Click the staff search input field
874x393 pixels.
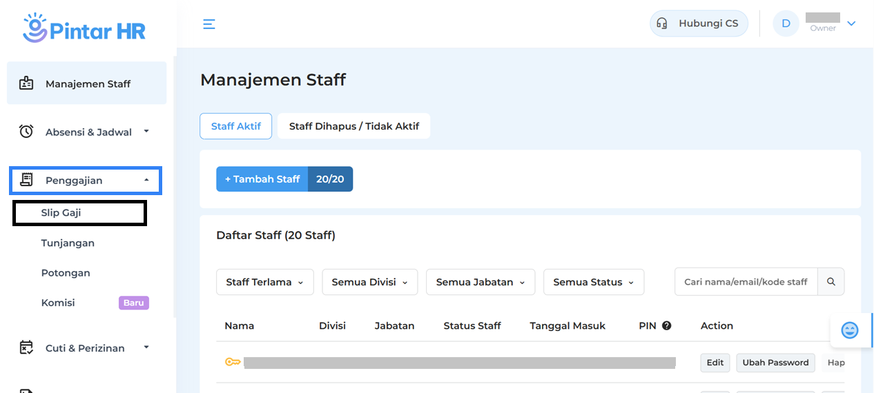746,282
